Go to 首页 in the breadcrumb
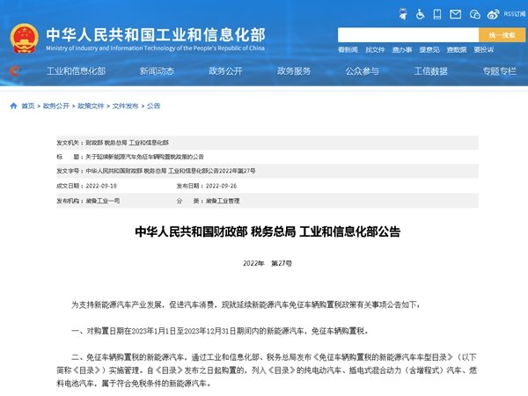Image resolution: width=528 pixels, height=396 pixels. (28, 106)
